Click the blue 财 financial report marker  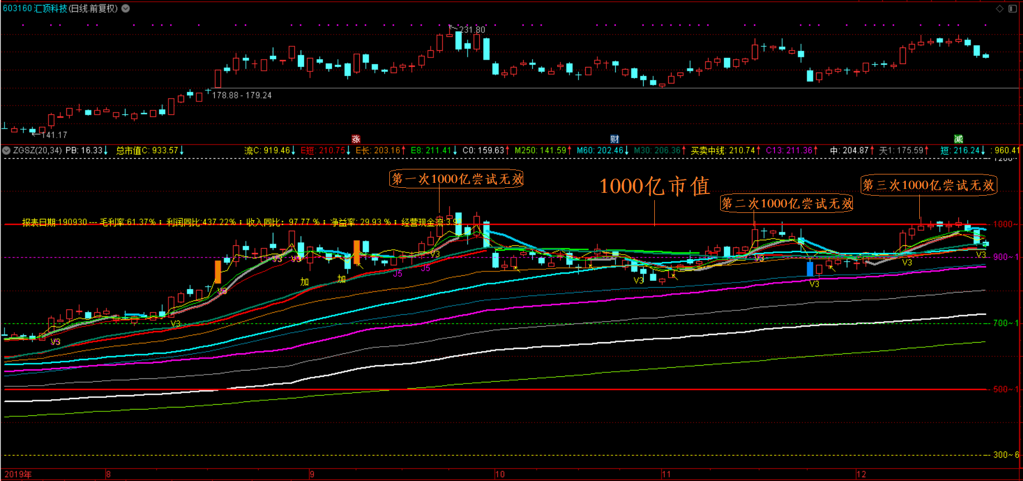(615, 139)
